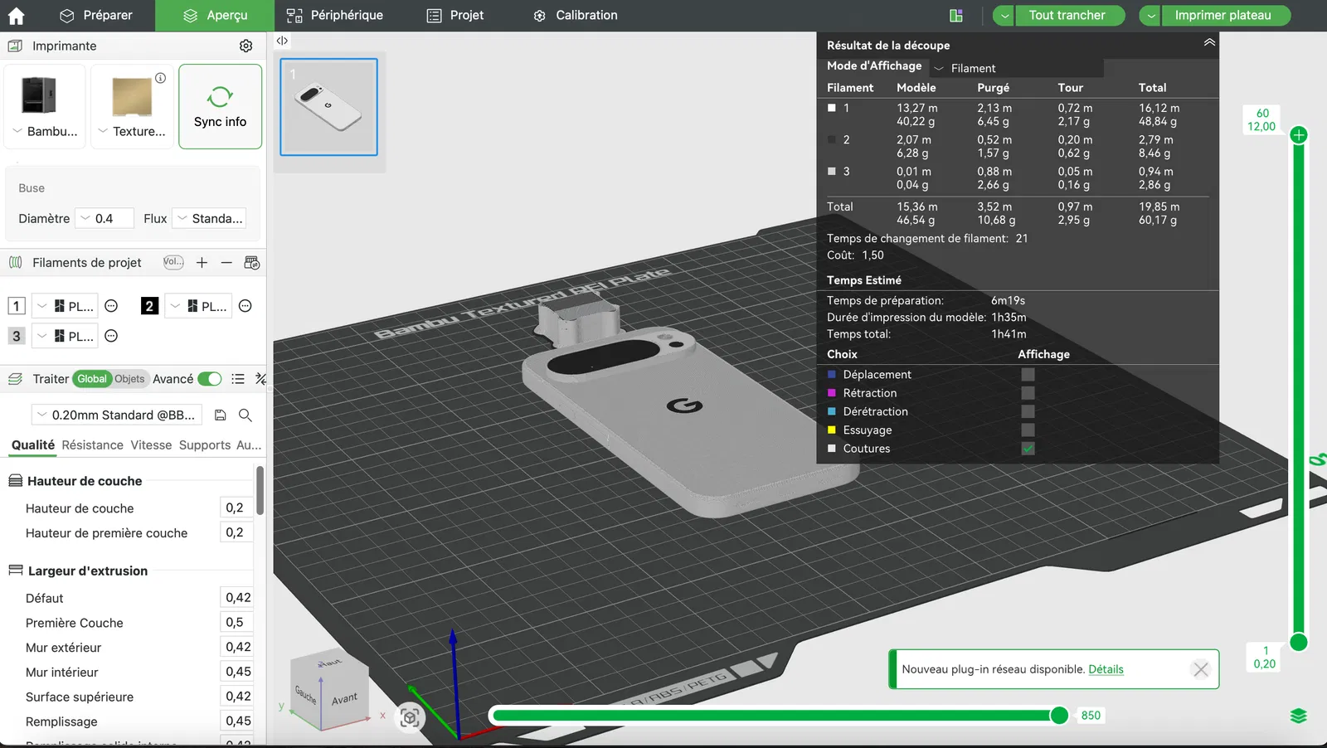Open Imprimer plateau dropdown arrow

[1151, 16]
